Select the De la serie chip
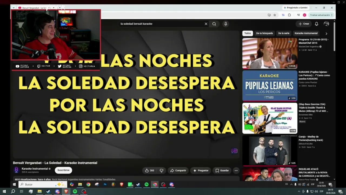346x195 pixels. [x=284, y=33]
